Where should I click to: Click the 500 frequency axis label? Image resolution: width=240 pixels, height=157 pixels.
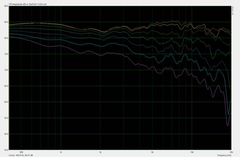pos(22,152)
